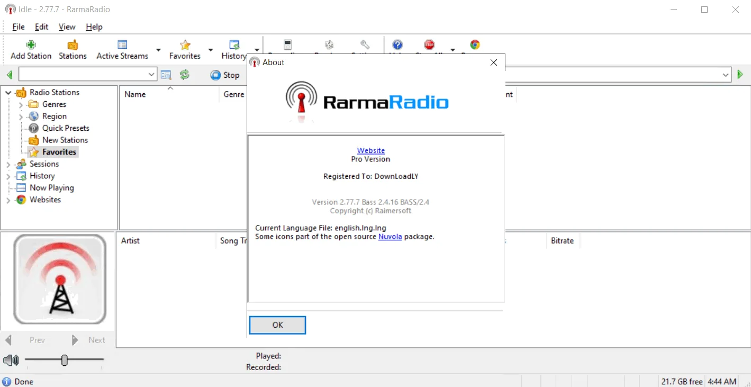Select the History node in the tree
Screen dimensions: 751x387
tap(42, 176)
